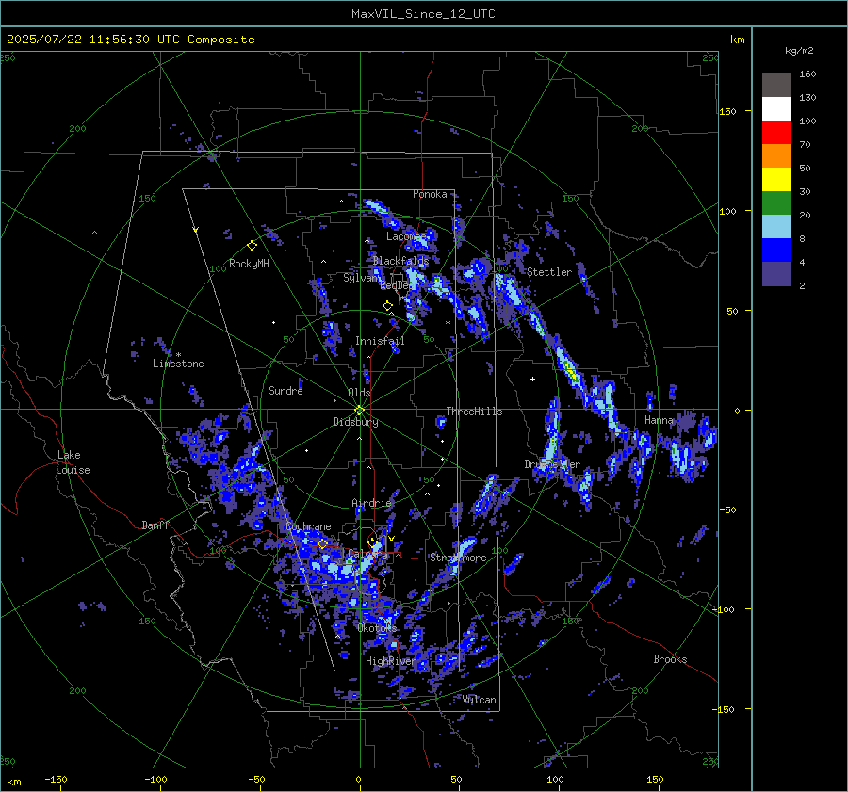Click the Okotoks town label
The image size is (848, 792).
[x=378, y=628]
